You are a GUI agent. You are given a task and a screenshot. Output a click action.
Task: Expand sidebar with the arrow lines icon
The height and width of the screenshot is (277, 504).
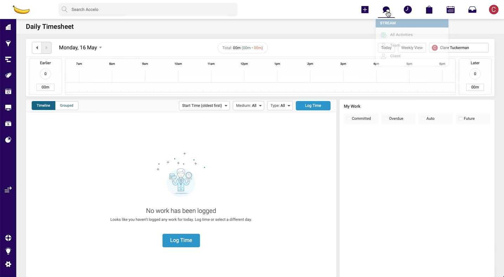coord(8,189)
